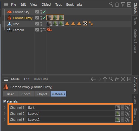This screenshot has width=139, height=131.
Task: Click the Camera object's orange camera tag
Action: 49,30
